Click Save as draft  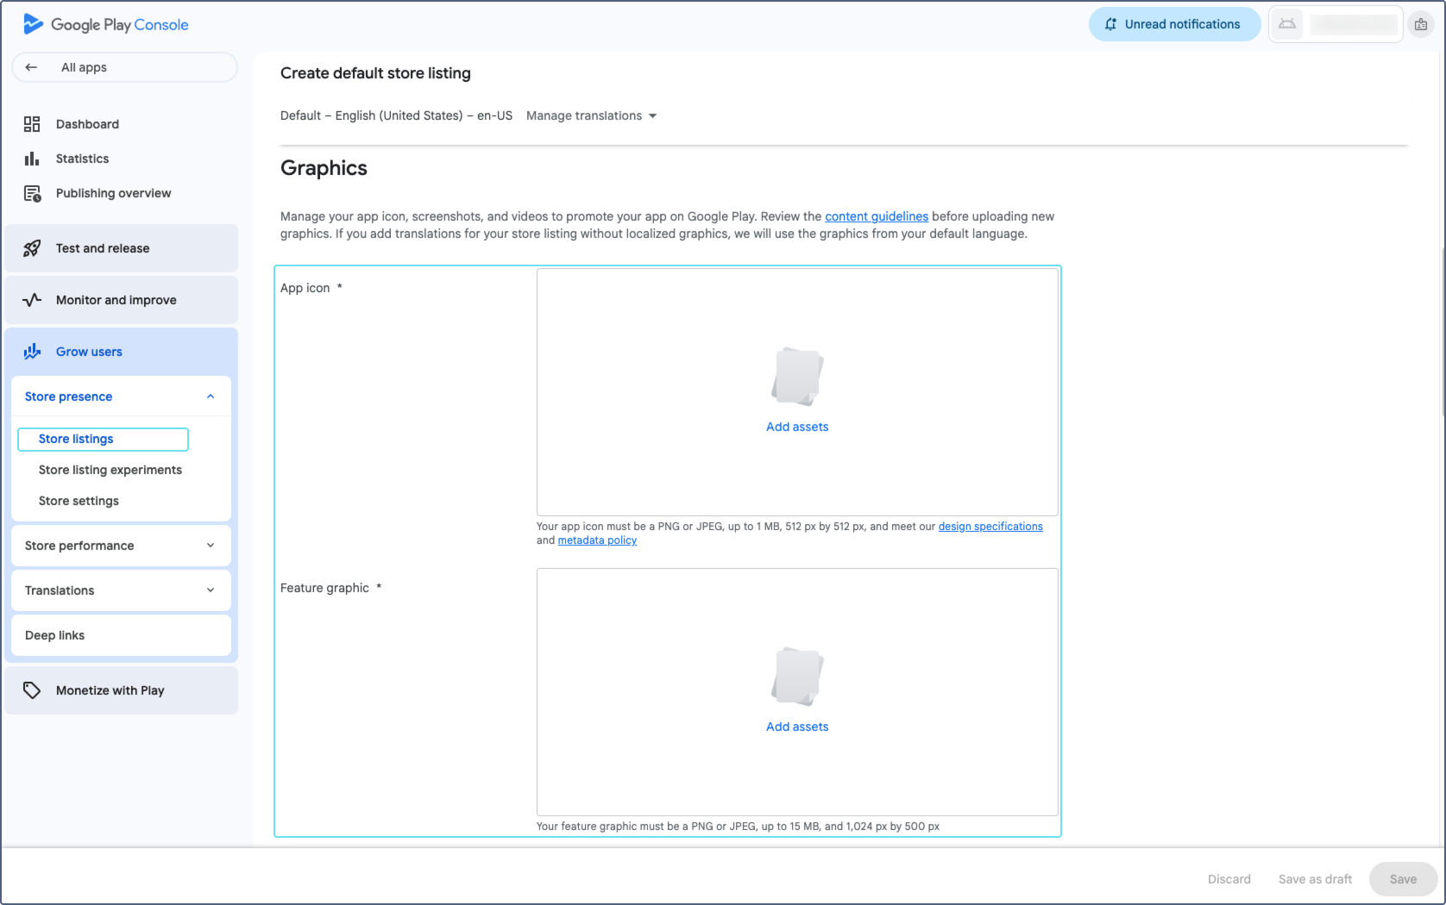[x=1315, y=879]
